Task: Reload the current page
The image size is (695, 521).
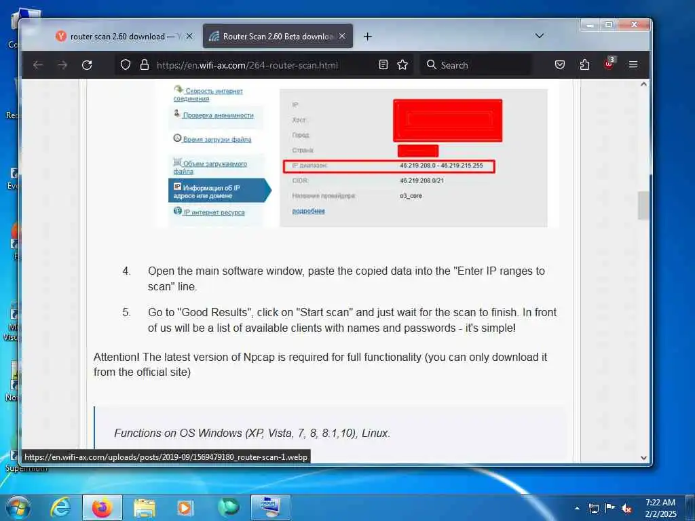Action: tap(87, 65)
